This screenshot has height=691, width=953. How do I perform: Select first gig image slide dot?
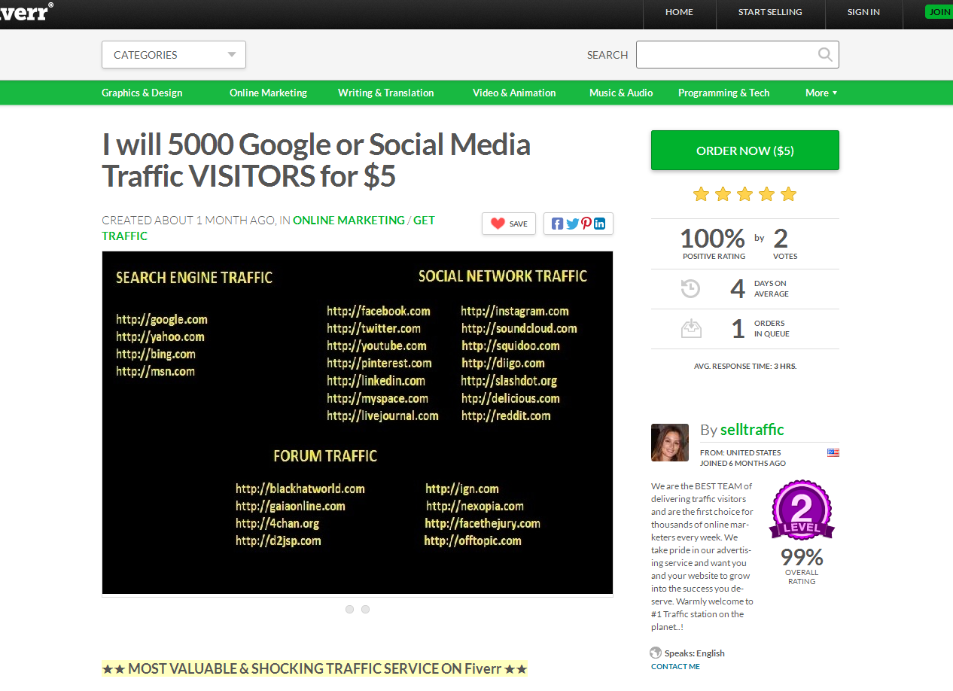349,609
